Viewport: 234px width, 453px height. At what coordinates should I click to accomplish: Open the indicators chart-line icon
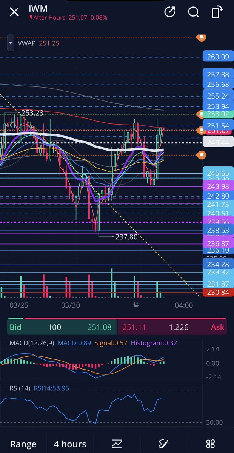coord(117,444)
